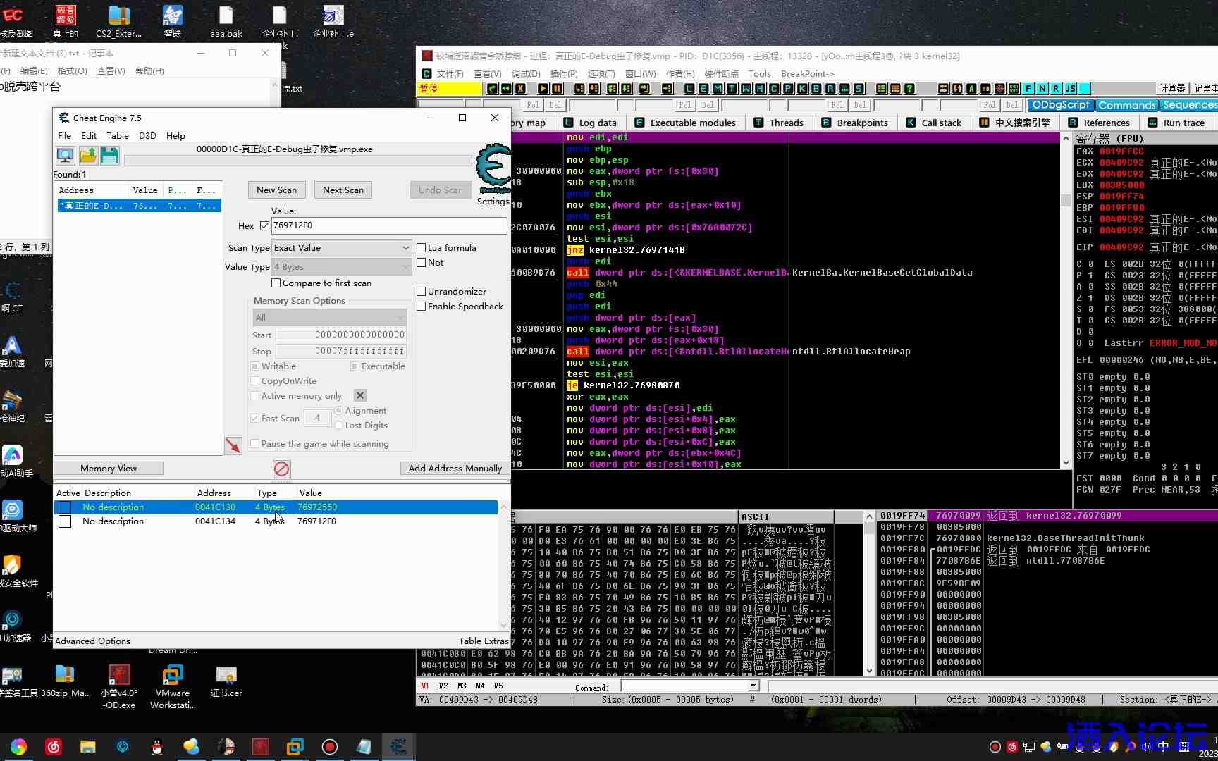The width and height of the screenshot is (1218, 761).
Task: Open Cheat Engine from the Windows taskbar
Action: click(x=398, y=747)
